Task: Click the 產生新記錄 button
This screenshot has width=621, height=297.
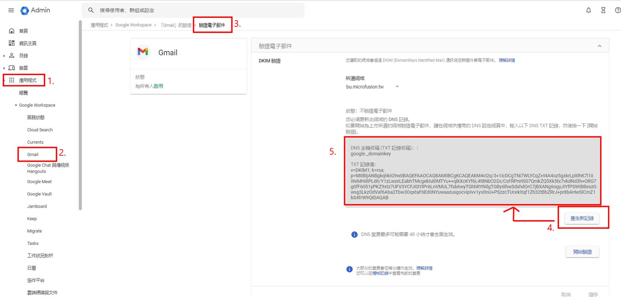Action: pos(582,218)
